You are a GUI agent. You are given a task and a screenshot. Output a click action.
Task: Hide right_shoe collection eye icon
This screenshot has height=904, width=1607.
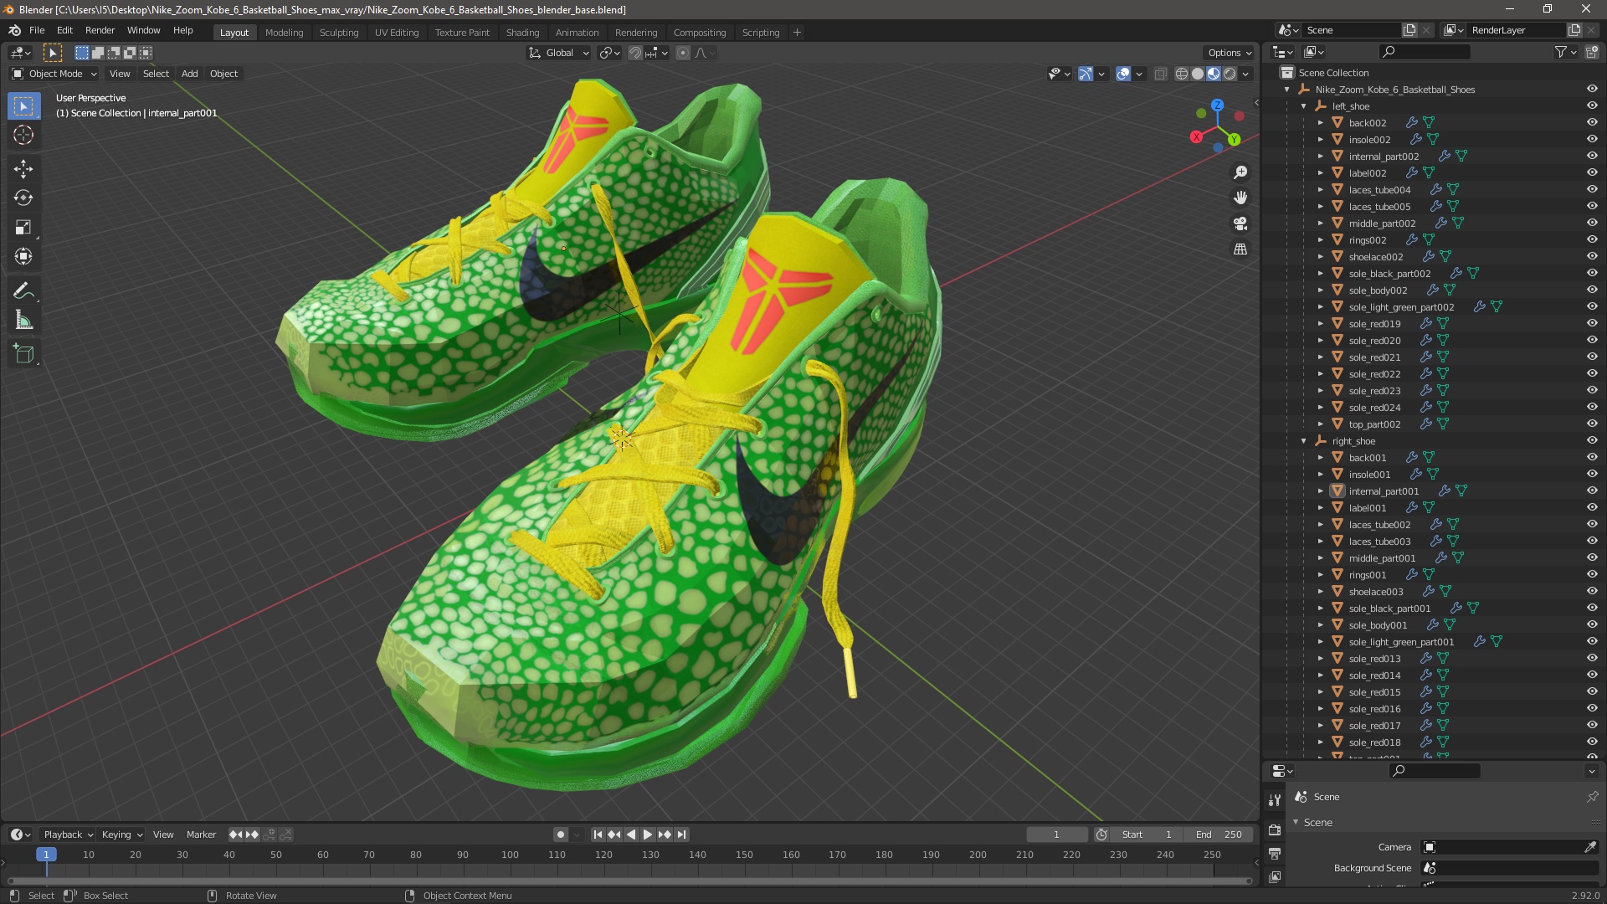[x=1592, y=440]
